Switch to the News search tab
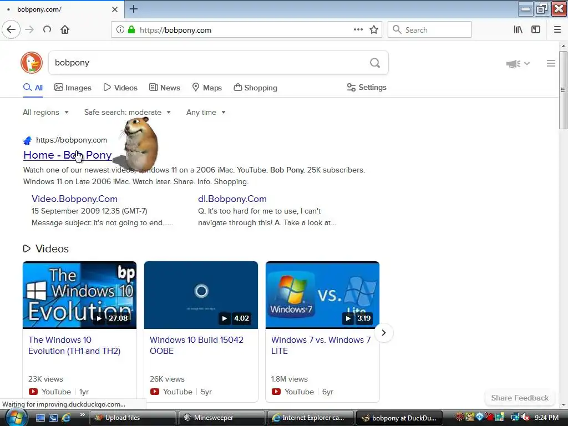Viewport: 568px width, 426px height. point(164,88)
